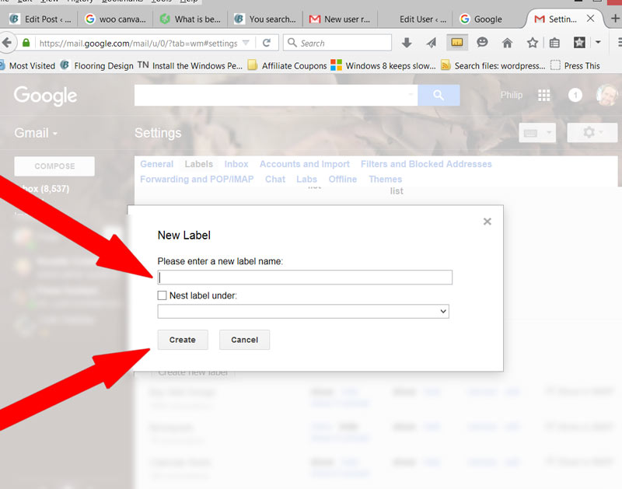Close the New Label dialog with X
Screen dimensions: 622x489
[487, 222]
